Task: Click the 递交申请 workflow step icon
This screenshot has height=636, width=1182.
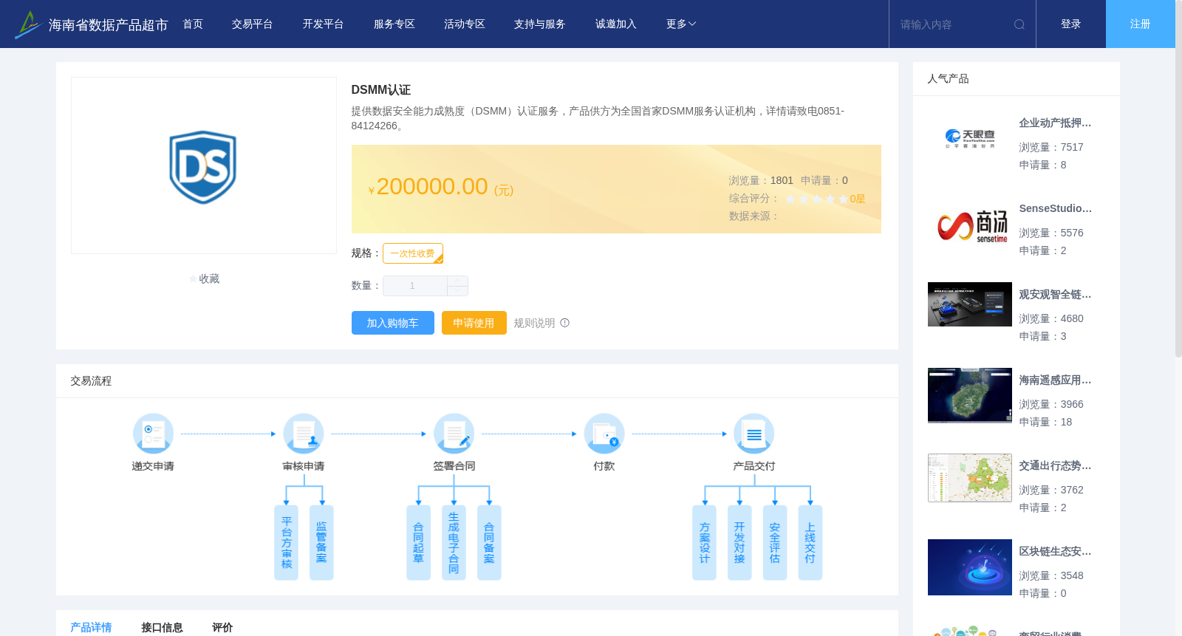Action: click(153, 434)
